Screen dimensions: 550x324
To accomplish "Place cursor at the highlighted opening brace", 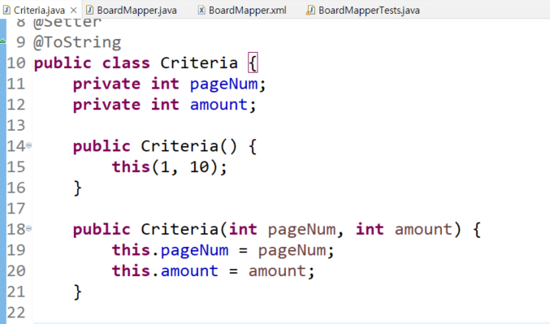I will [253, 63].
